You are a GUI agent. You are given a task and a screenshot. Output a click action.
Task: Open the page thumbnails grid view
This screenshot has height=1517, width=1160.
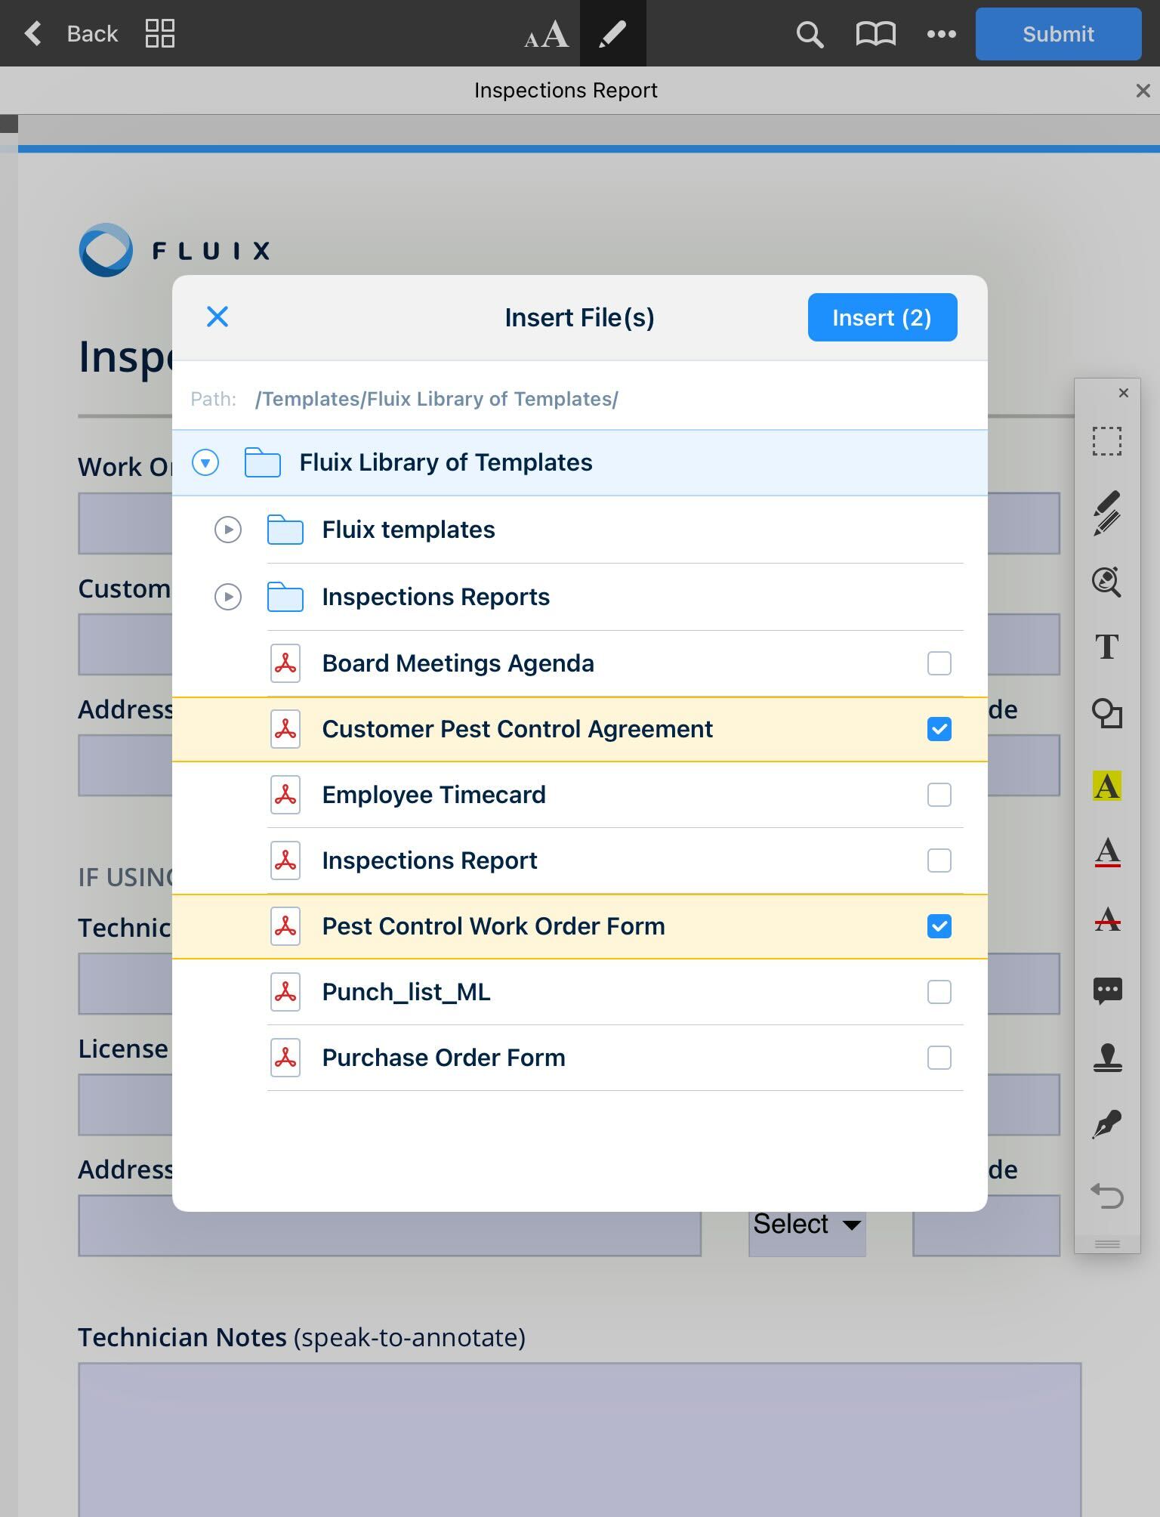point(160,33)
